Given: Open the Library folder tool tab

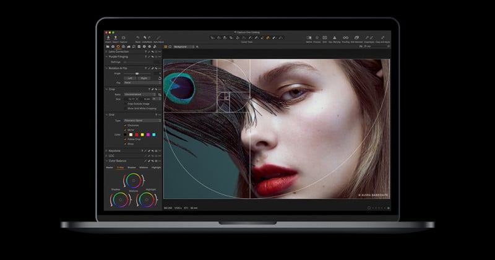Looking at the screenshot, I should (108, 47).
